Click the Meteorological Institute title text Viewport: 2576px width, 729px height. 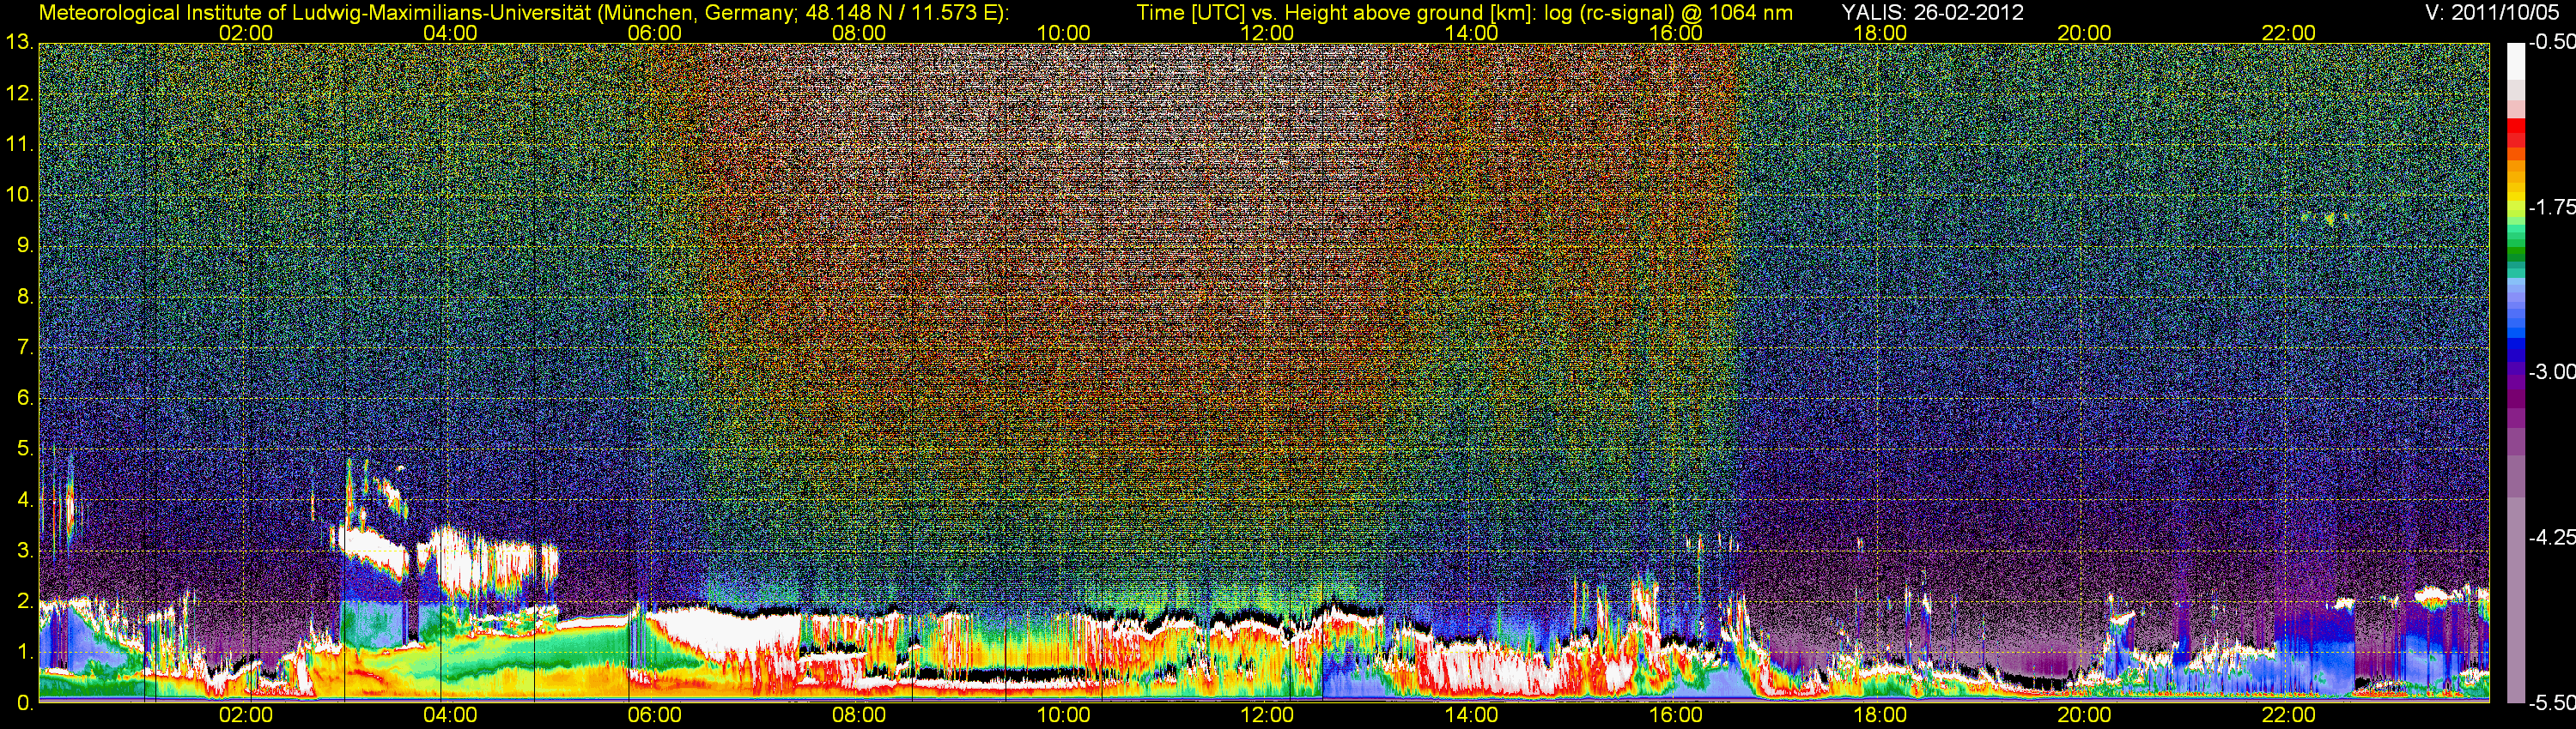[524, 13]
